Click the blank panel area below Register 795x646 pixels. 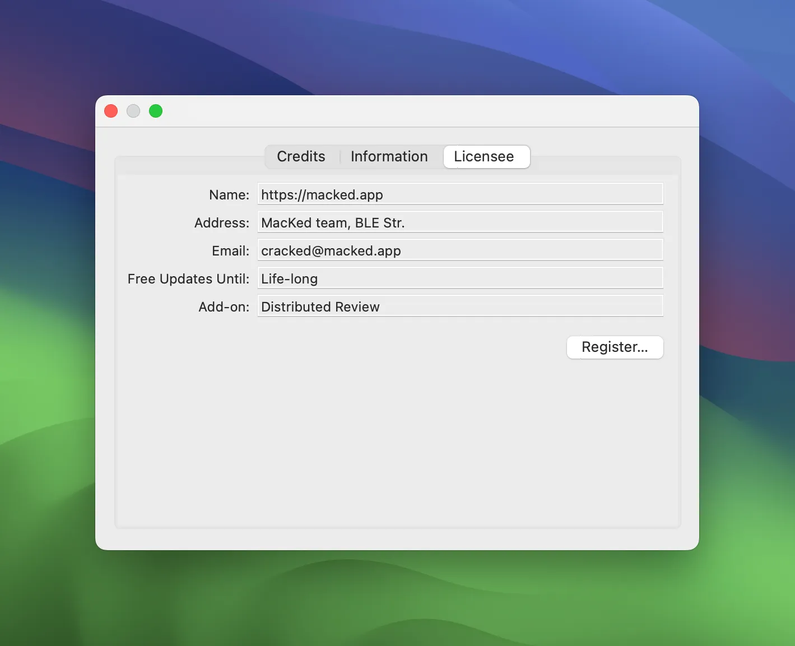point(397,443)
